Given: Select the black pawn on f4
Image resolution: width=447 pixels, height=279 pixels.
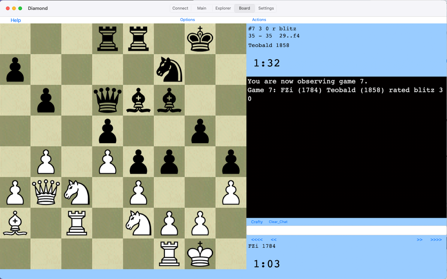Looking at the screenshot, I should pyautogui.click(x=169, y=162).
